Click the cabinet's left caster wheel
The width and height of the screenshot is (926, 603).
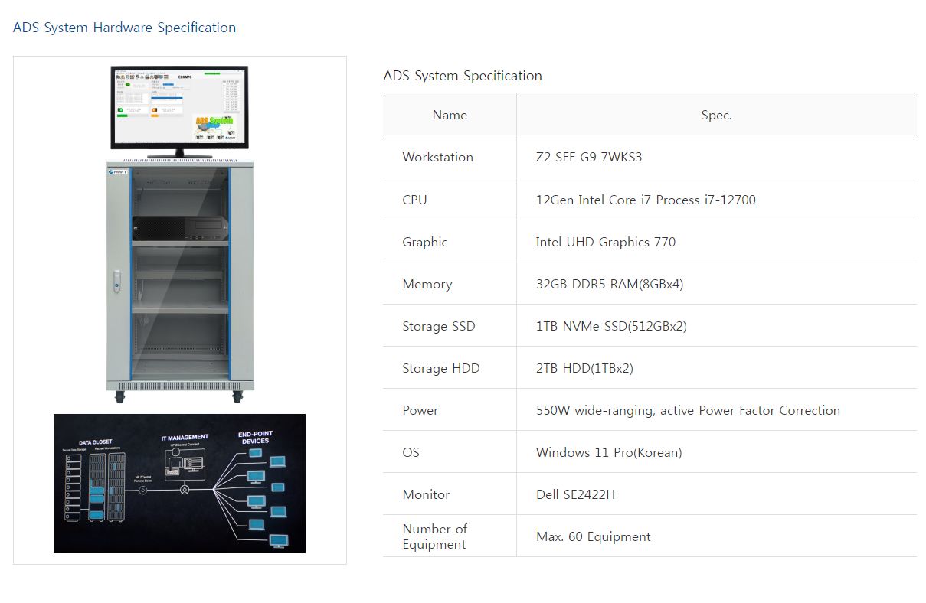120,396
